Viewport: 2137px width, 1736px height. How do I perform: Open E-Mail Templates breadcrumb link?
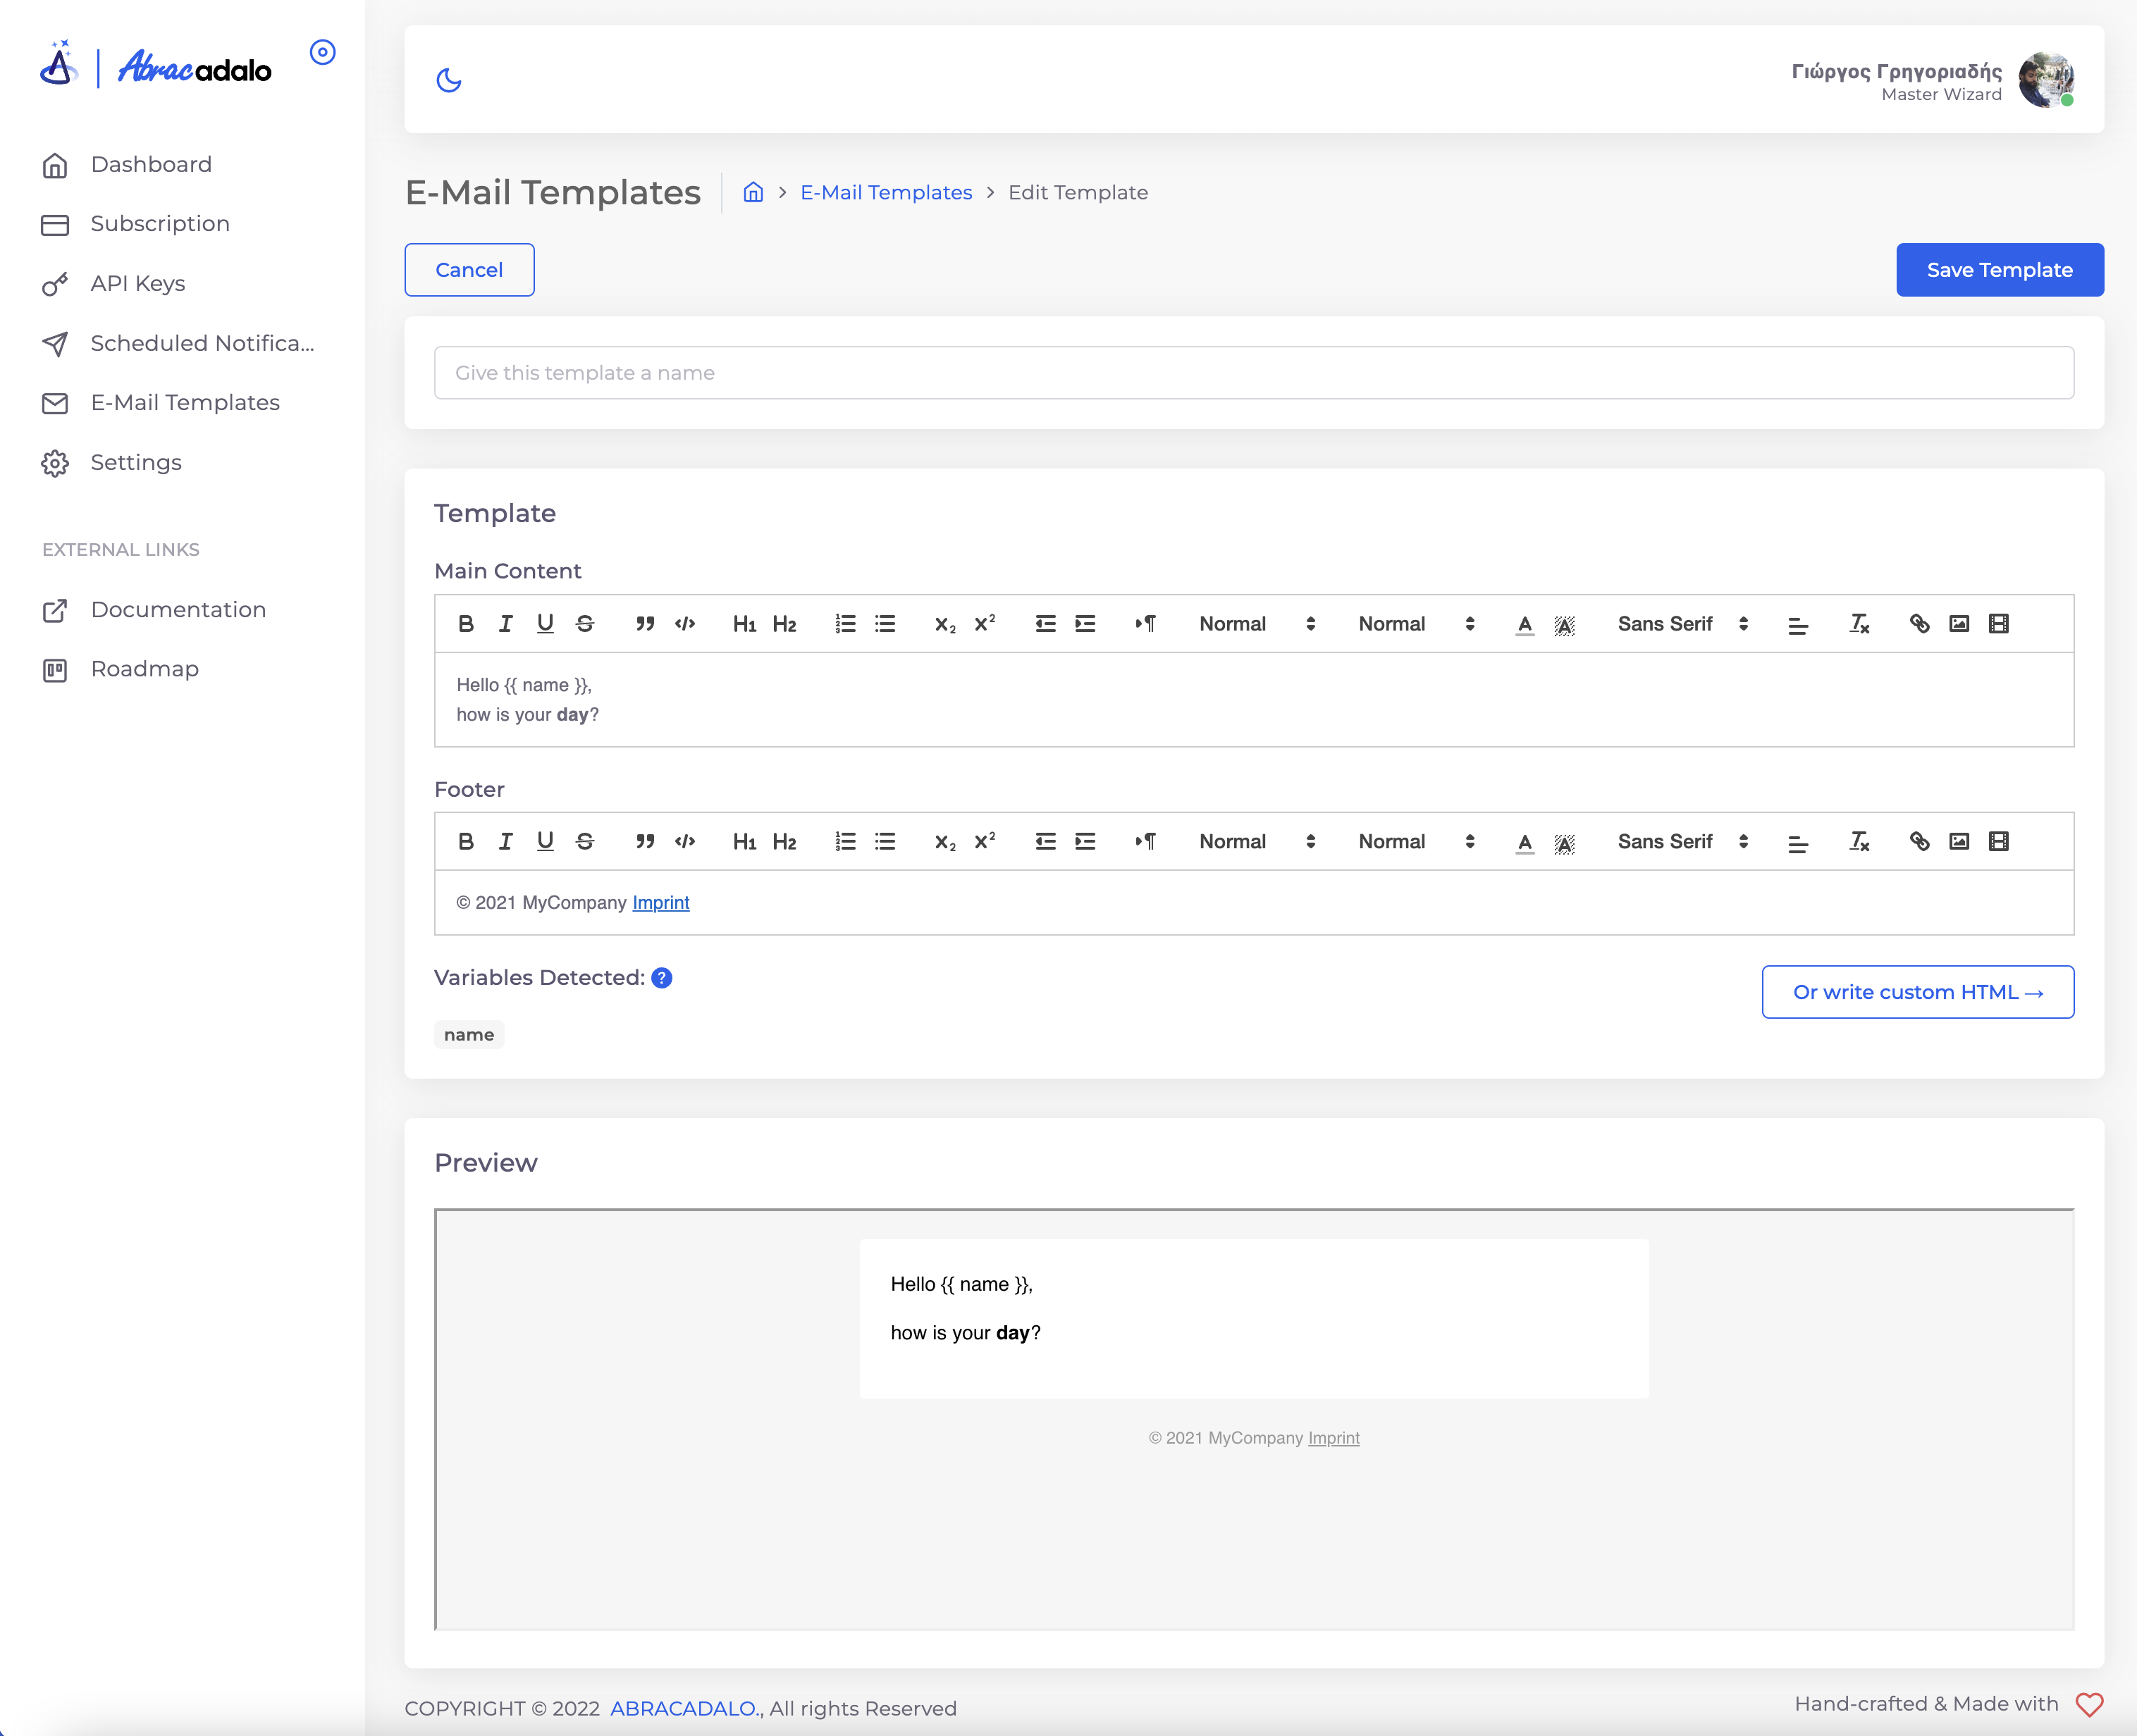tap(885, 192)
